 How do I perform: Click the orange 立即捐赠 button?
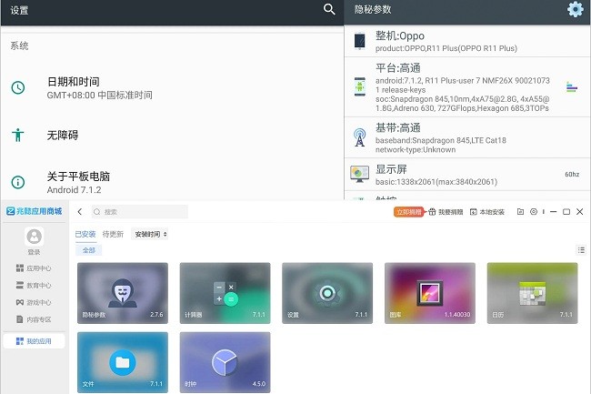(408, 212)
